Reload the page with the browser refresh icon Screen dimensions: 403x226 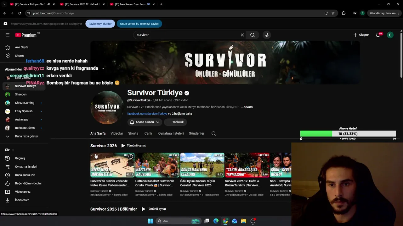(20, 13)
